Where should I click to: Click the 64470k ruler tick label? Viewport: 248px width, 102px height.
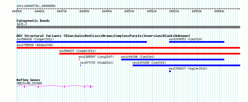tap(62, 11)
